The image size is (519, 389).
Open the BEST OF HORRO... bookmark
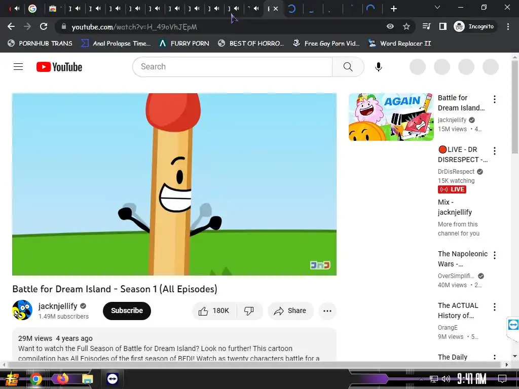[x=251, y=44]
